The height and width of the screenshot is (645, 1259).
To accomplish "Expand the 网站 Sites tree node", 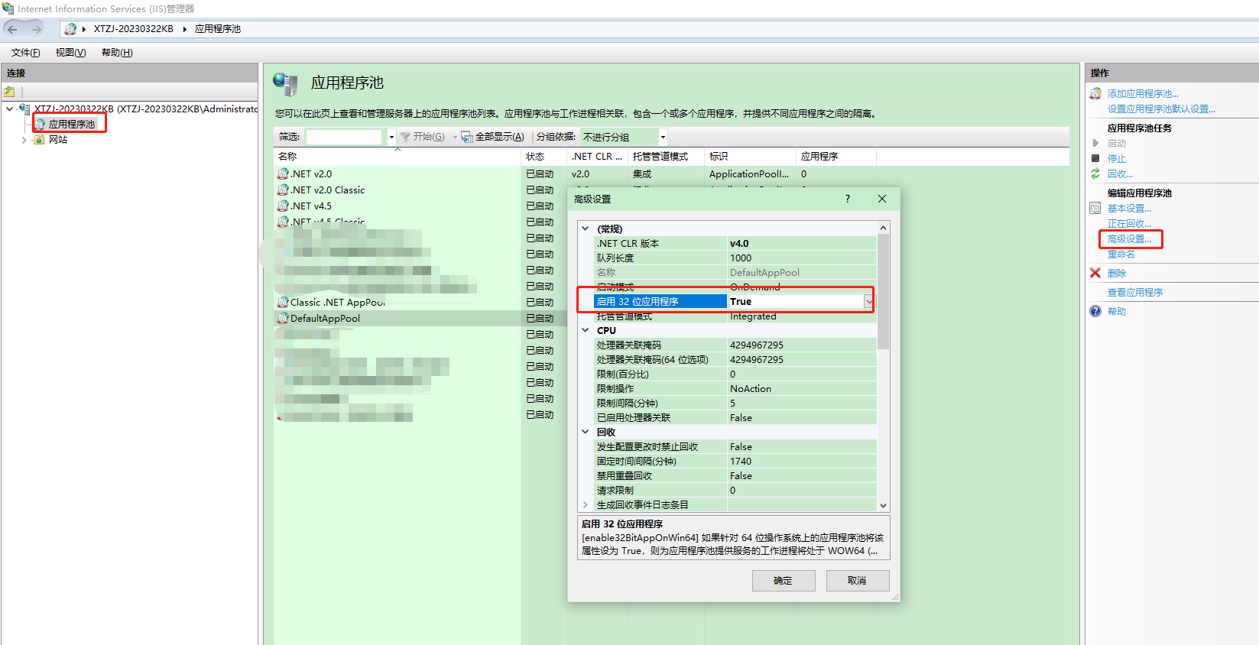I will (24, 140).
